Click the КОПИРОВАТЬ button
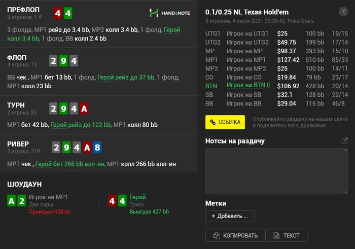Viewport: 355px width, 249px height. coord(235,236)
